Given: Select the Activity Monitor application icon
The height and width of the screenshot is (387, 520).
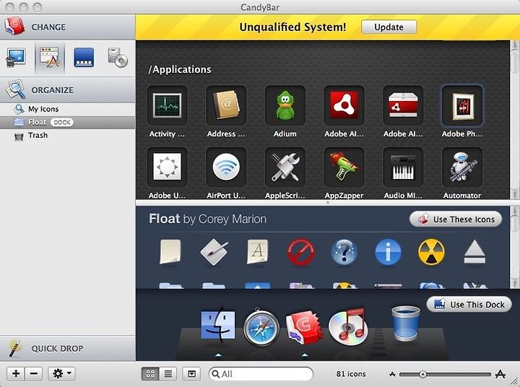Looking at the screenshot, I should [x=167, y=105].
